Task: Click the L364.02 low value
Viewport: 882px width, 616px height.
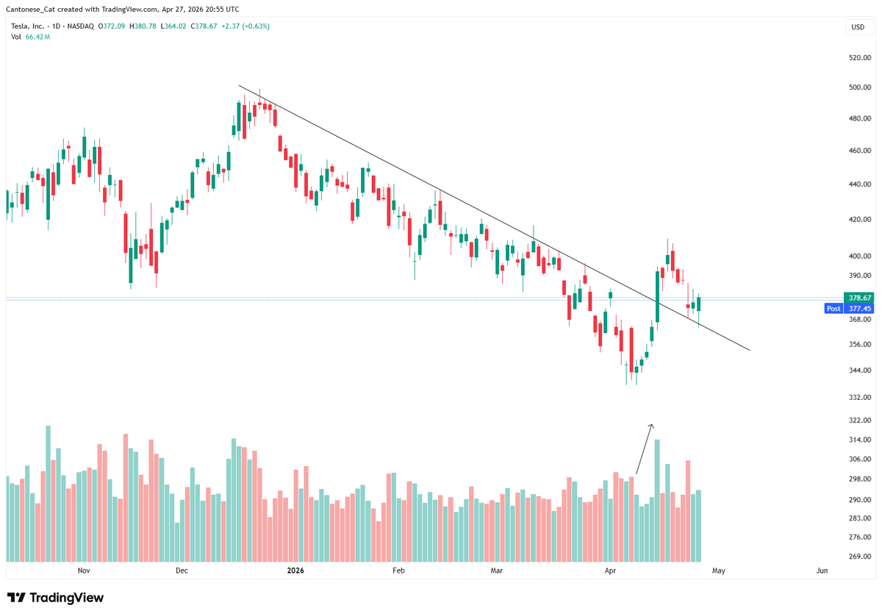Action: click(x=174, y=26)
